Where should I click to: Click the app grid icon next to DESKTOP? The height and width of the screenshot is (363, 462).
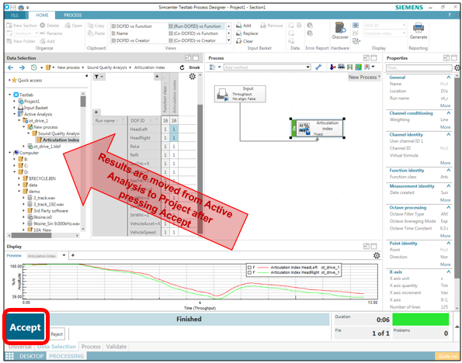(x=9, y=356)
